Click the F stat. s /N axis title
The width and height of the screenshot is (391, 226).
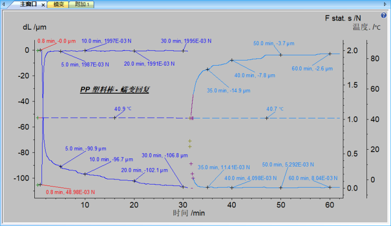pos(343,18)
